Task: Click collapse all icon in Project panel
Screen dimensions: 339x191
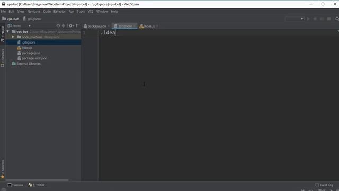Action: pyautogui.click(x=64, y=26)
